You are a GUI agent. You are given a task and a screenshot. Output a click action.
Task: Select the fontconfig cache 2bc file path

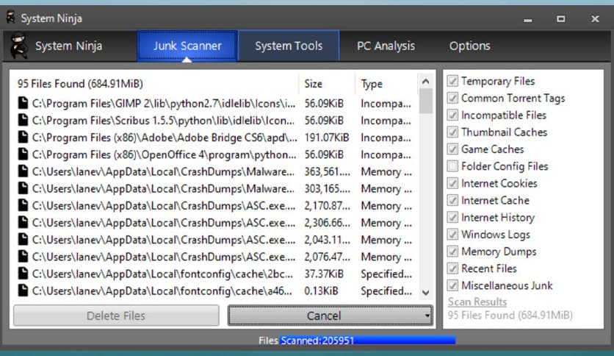162,274
